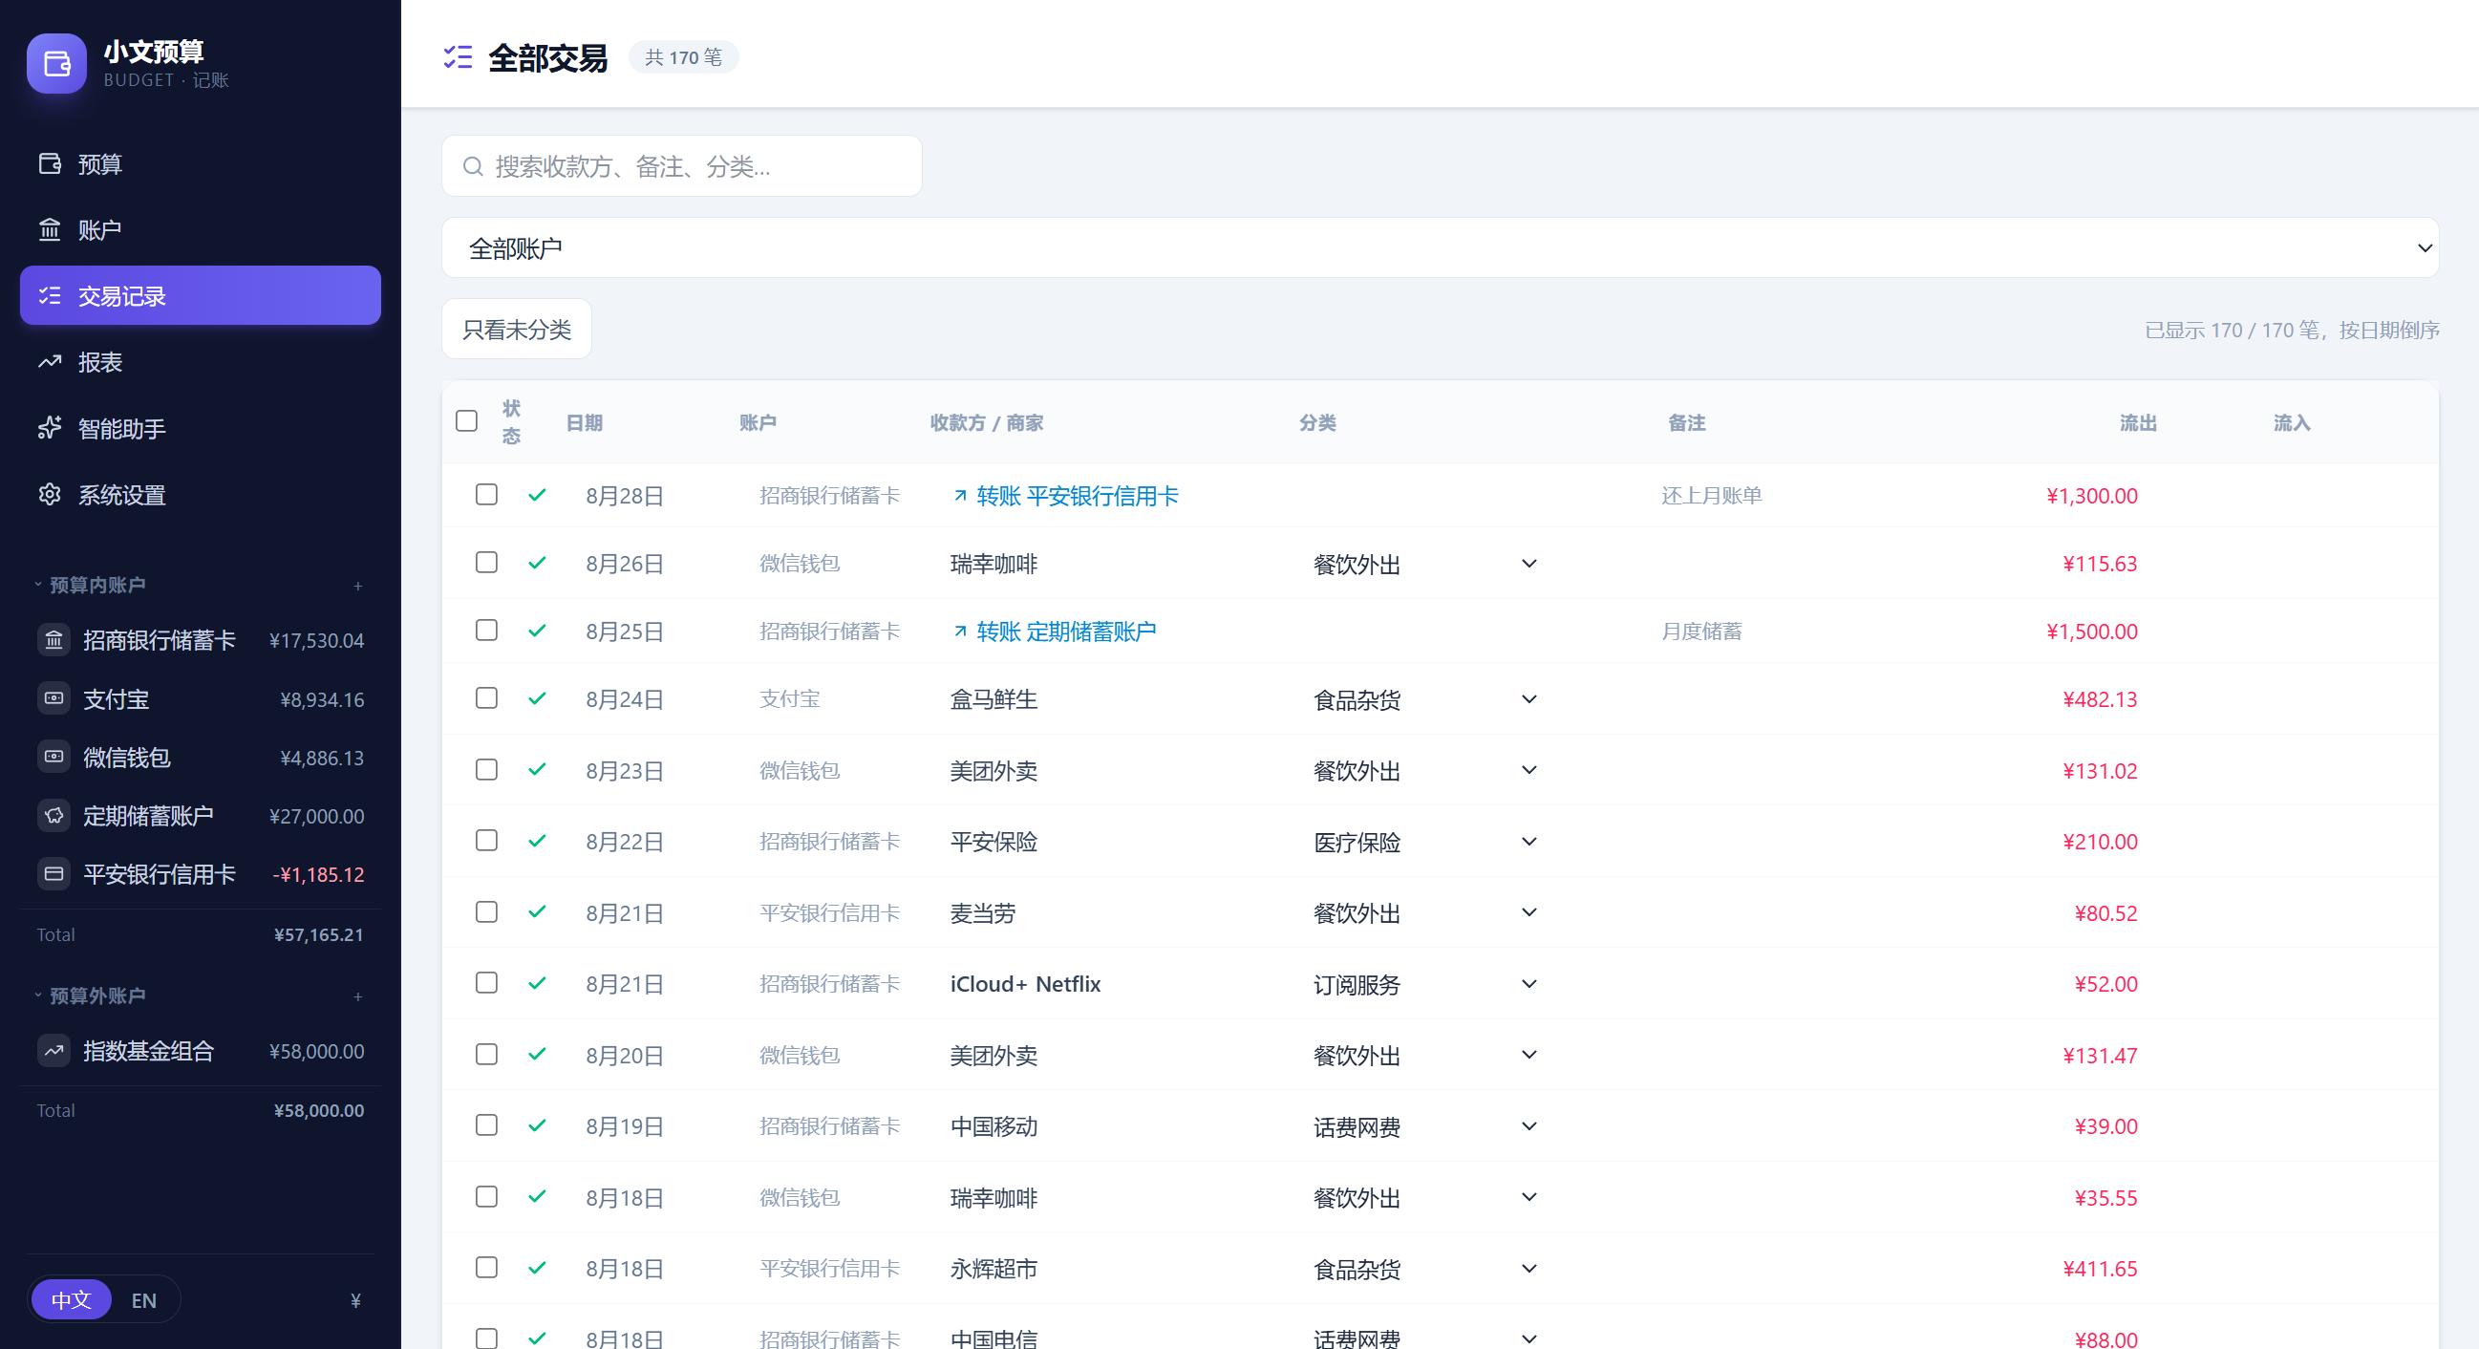Tick checkbox for 定期储蓄账户 transfer row
2479x1349 pixels.
click(487, 631)
